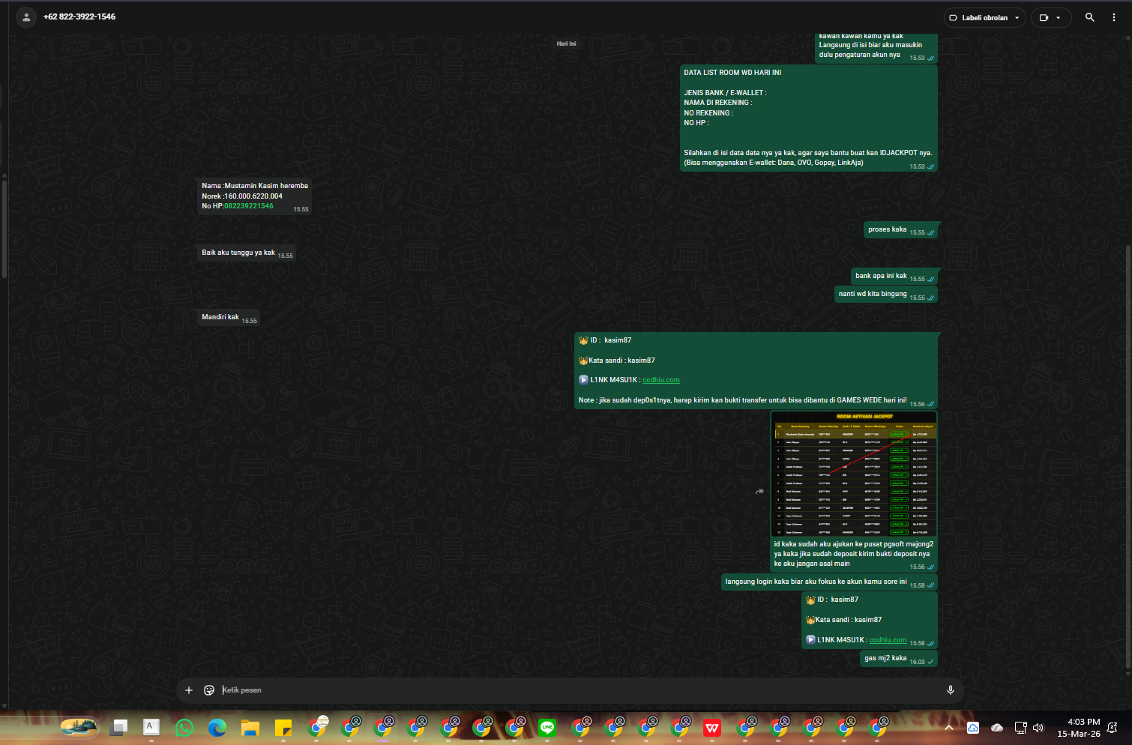Click 'Kata sandi : kasim87' in 15.58 message
The width and height of the screenshot is (1132, 745).
click(x=848, y=620)
